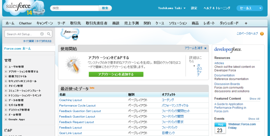Focus the Search All Setup field
This screenshot has width=270, height=136.
click(23, 34)
